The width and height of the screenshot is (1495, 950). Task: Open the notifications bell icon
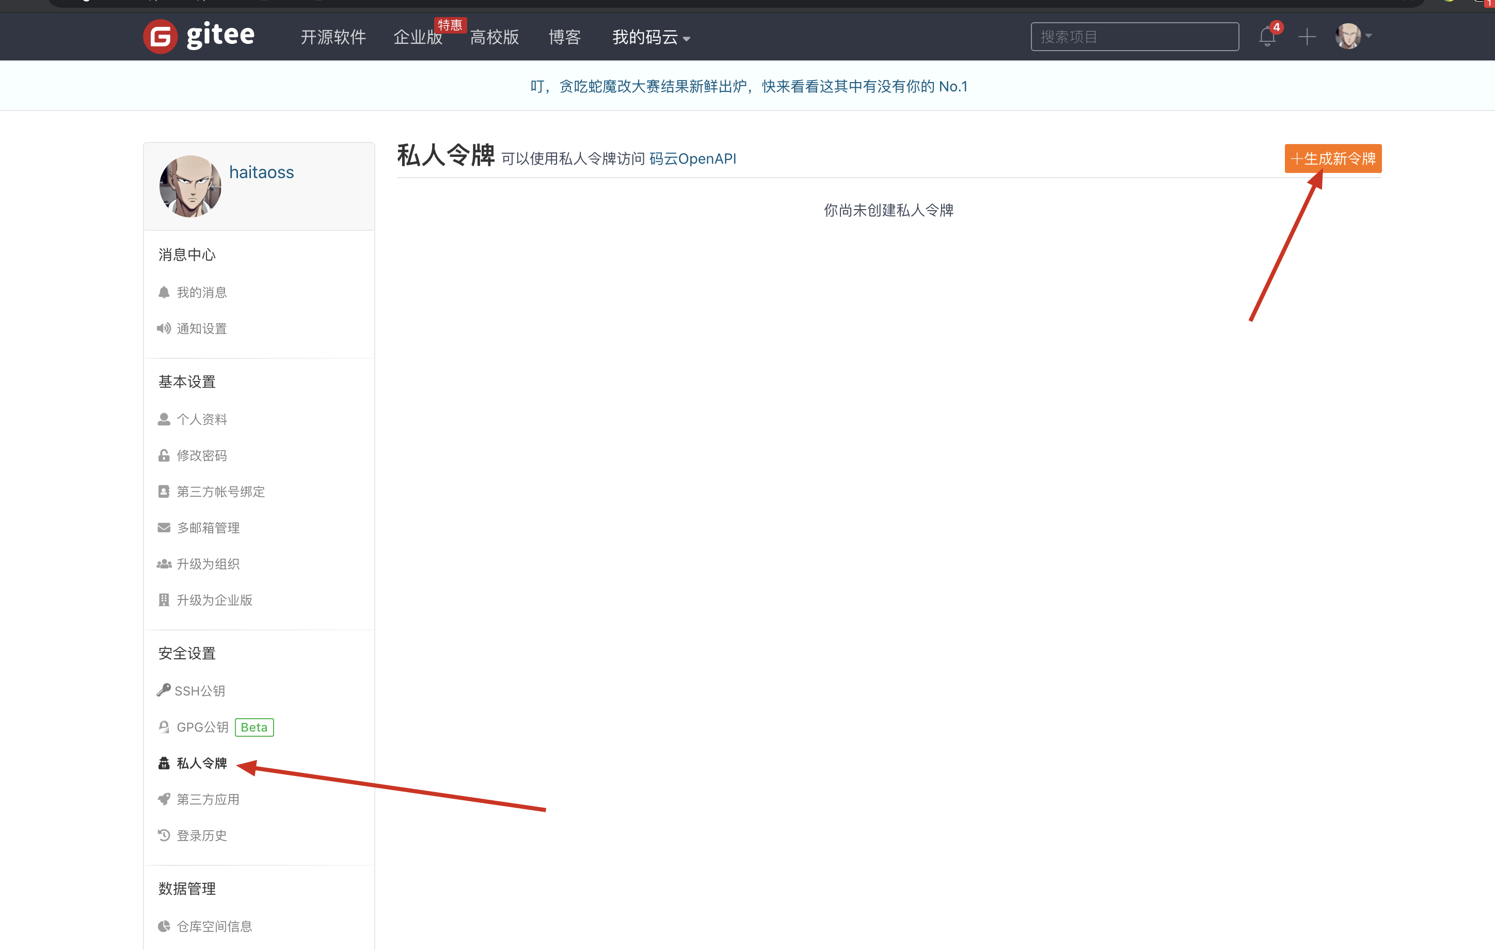click(1267, 37)
